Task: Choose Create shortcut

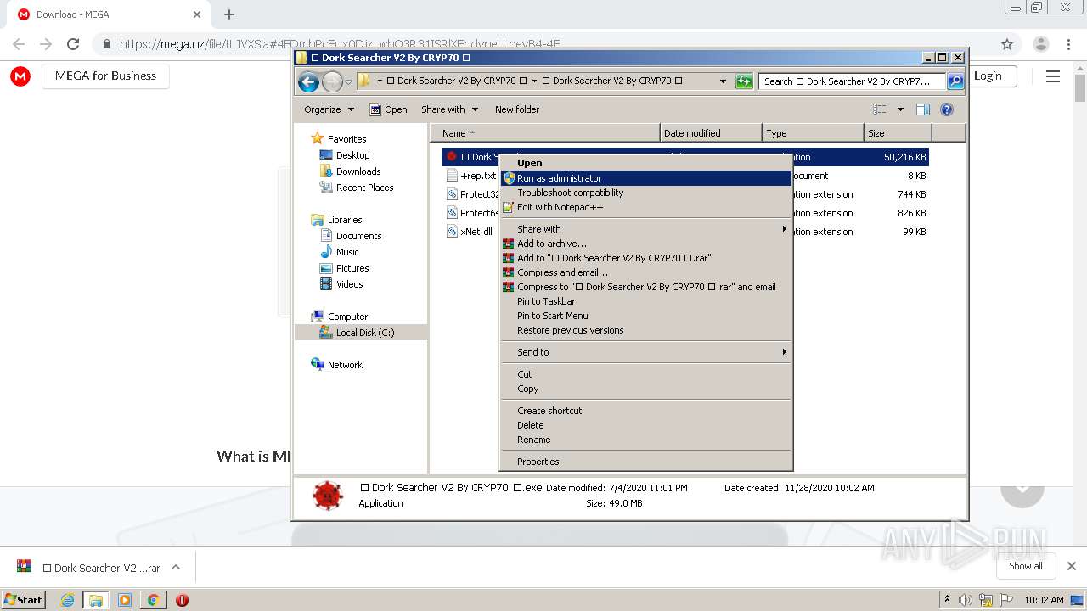Action: coord(645,411)
